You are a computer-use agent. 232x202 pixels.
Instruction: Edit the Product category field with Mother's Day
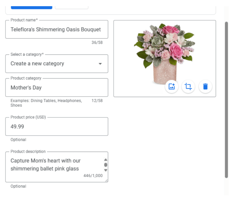pos(57,87)
